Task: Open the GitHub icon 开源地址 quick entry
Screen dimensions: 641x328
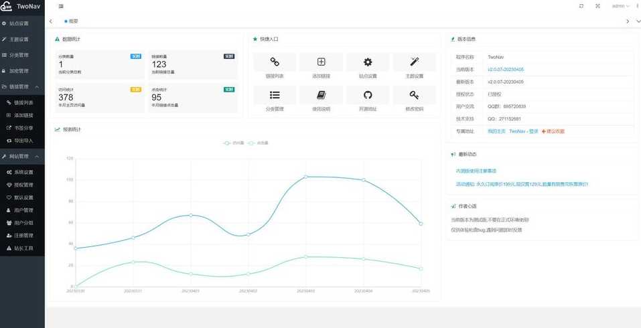Action: 368,100
